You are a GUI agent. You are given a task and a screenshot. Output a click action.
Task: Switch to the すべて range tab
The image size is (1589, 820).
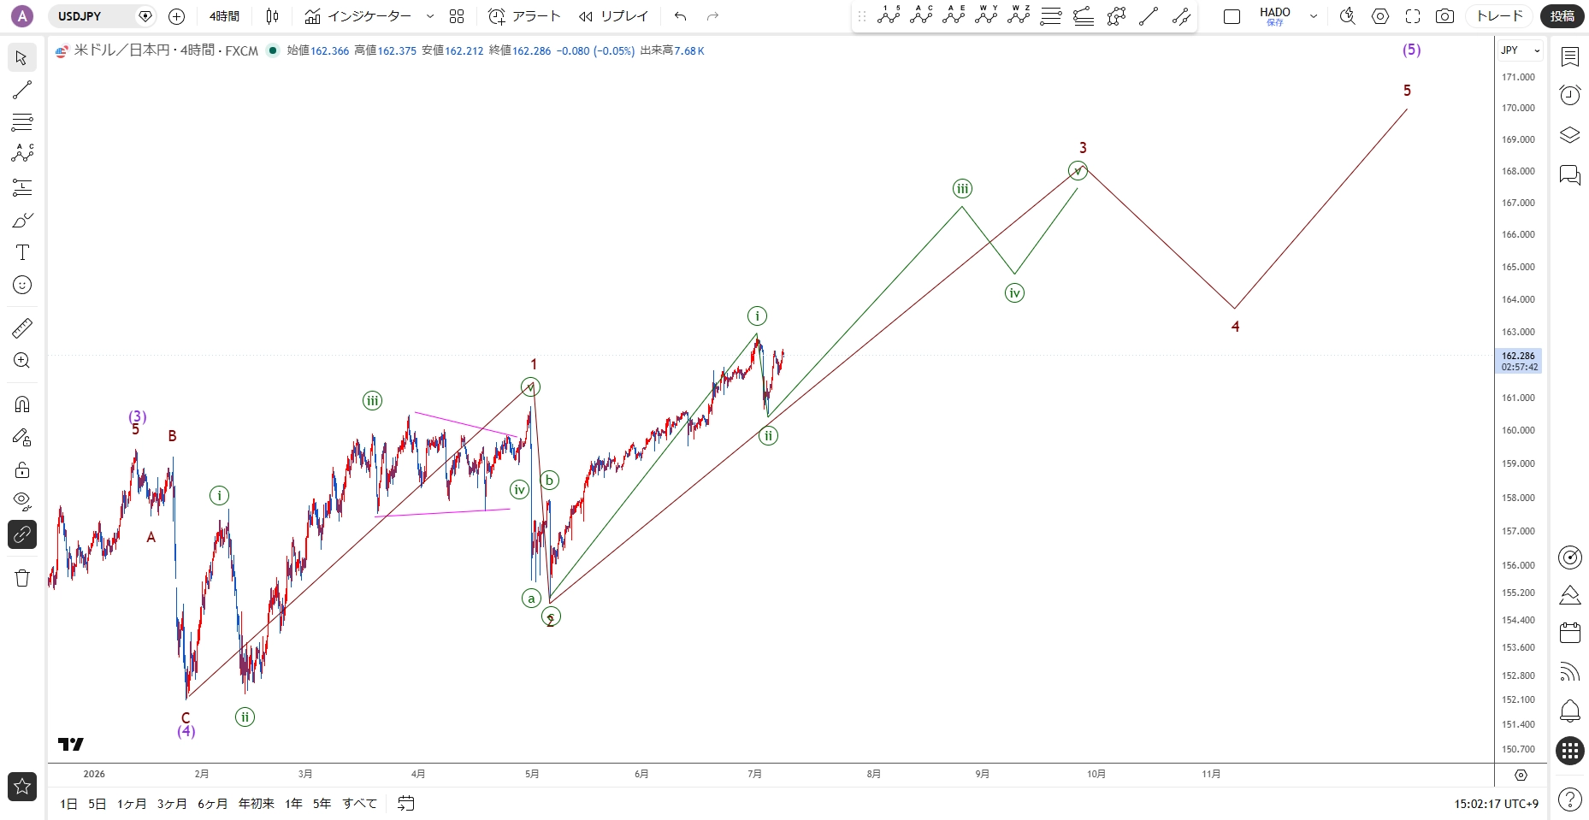pyautogui.click(x=359, y=804)
